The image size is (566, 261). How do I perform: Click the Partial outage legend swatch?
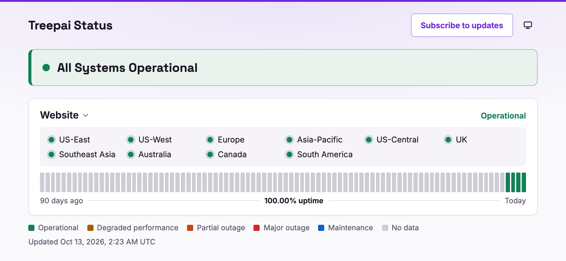pos(190,228)
